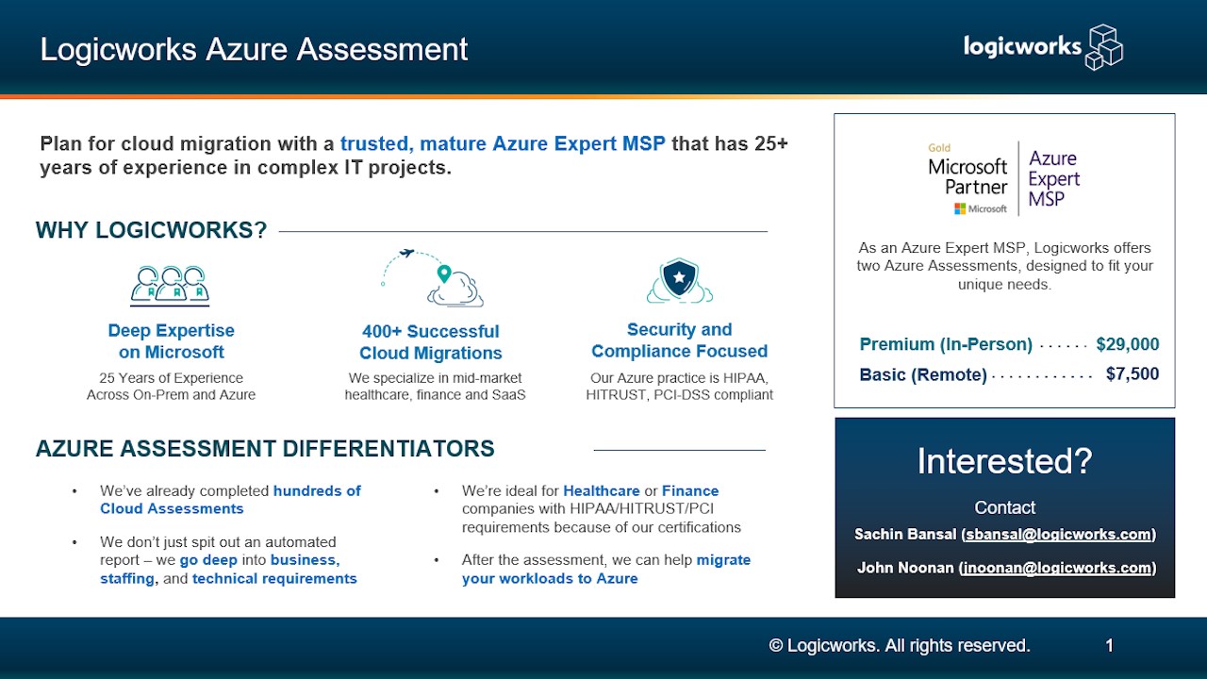Click the copyright Logicworks footer text

900,646
